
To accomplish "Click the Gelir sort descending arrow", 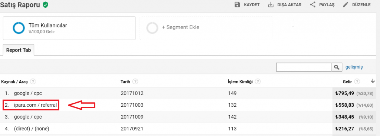I will point(373,81).
